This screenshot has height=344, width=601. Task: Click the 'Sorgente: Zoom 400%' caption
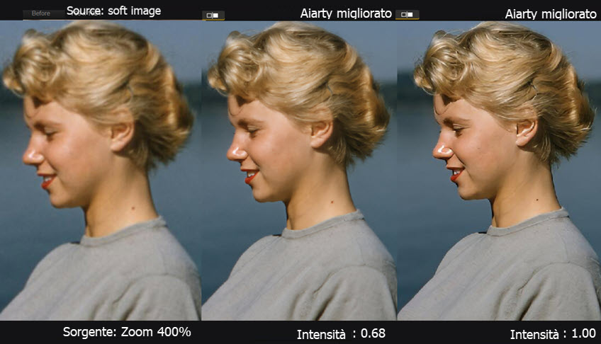pos(127,332)
